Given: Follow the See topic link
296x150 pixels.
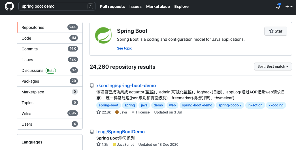Looking at the screenshot, I should point(124,48).
